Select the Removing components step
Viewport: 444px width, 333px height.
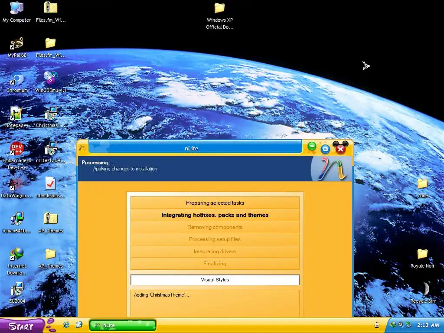coord(215,227)
